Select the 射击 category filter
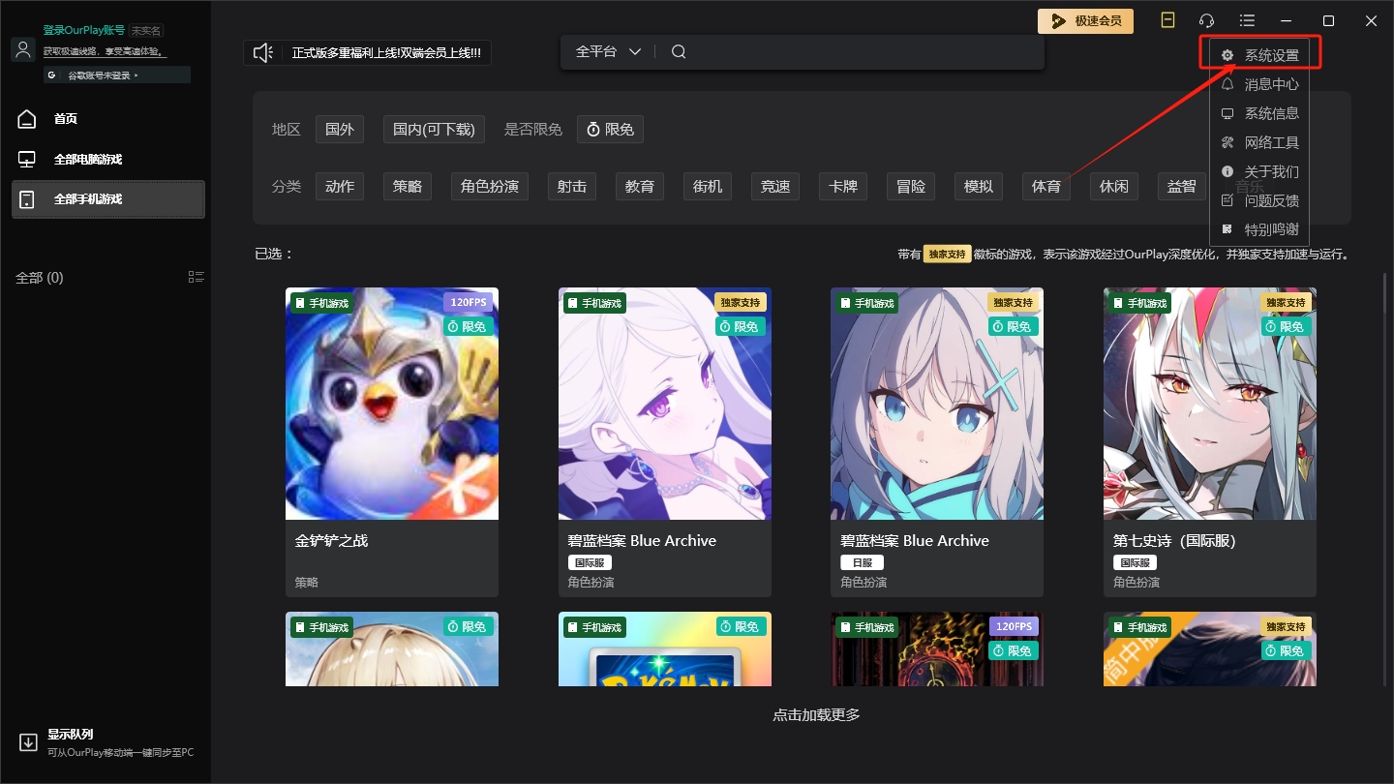The height and width of the screenshot is (784, 1394). [x=572, y=186]
